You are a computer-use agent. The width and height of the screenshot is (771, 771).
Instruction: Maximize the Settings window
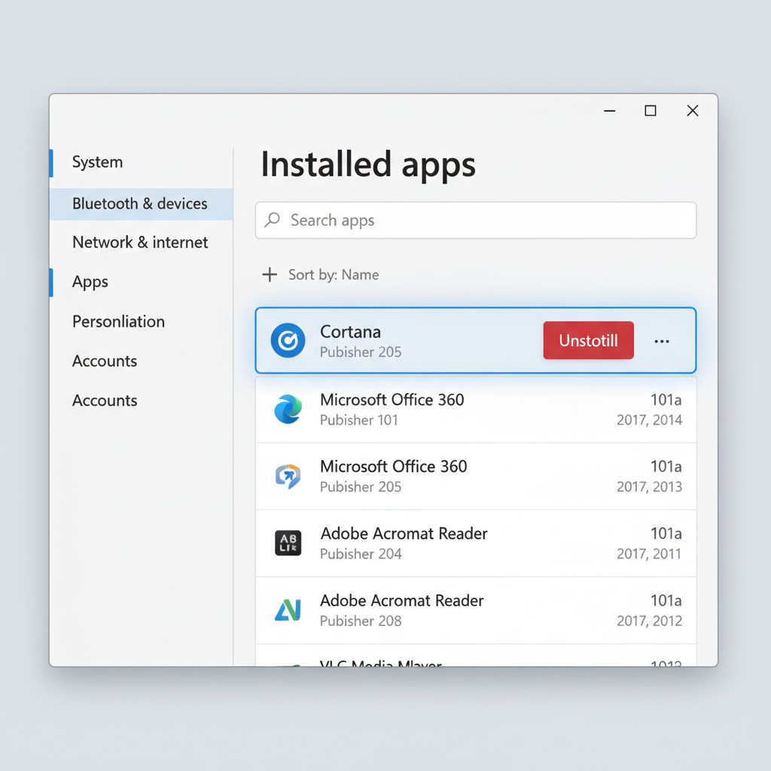click(651, 111)
